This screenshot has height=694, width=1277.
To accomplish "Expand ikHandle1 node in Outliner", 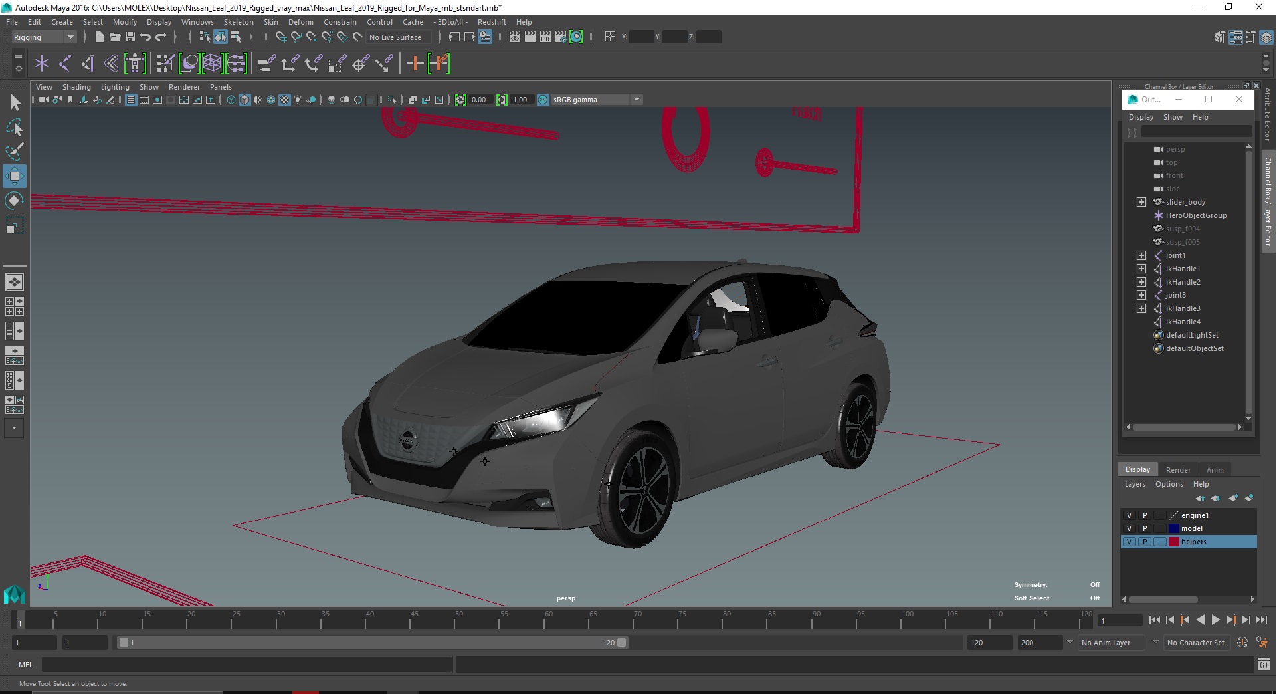I will [1141, 269].
